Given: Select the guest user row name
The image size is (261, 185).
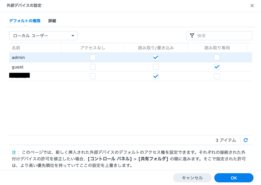Looking at the screenshot, I should [x=18, y=67].
